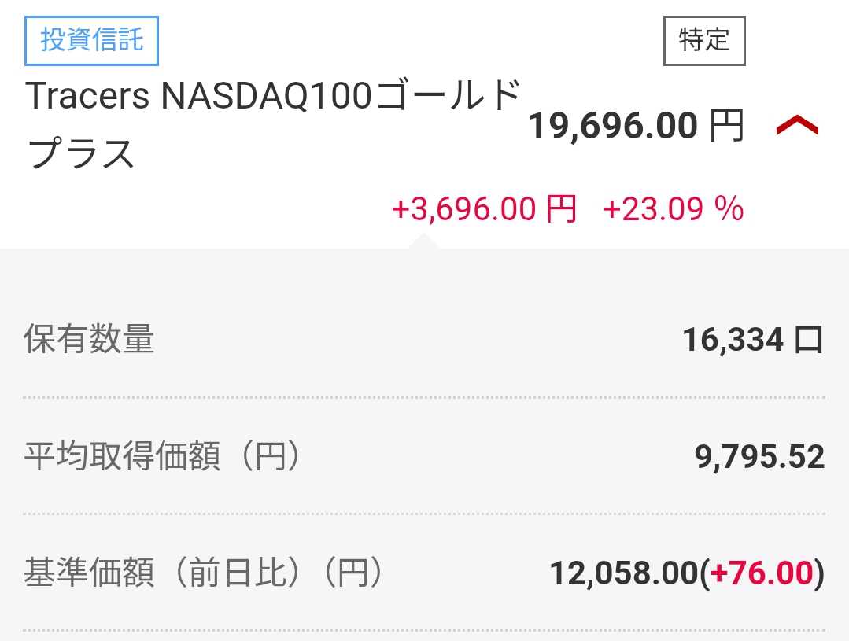Tap the 9,795.52 average cost value
This screenshot has height=641, width=849.
click(759, 457)
